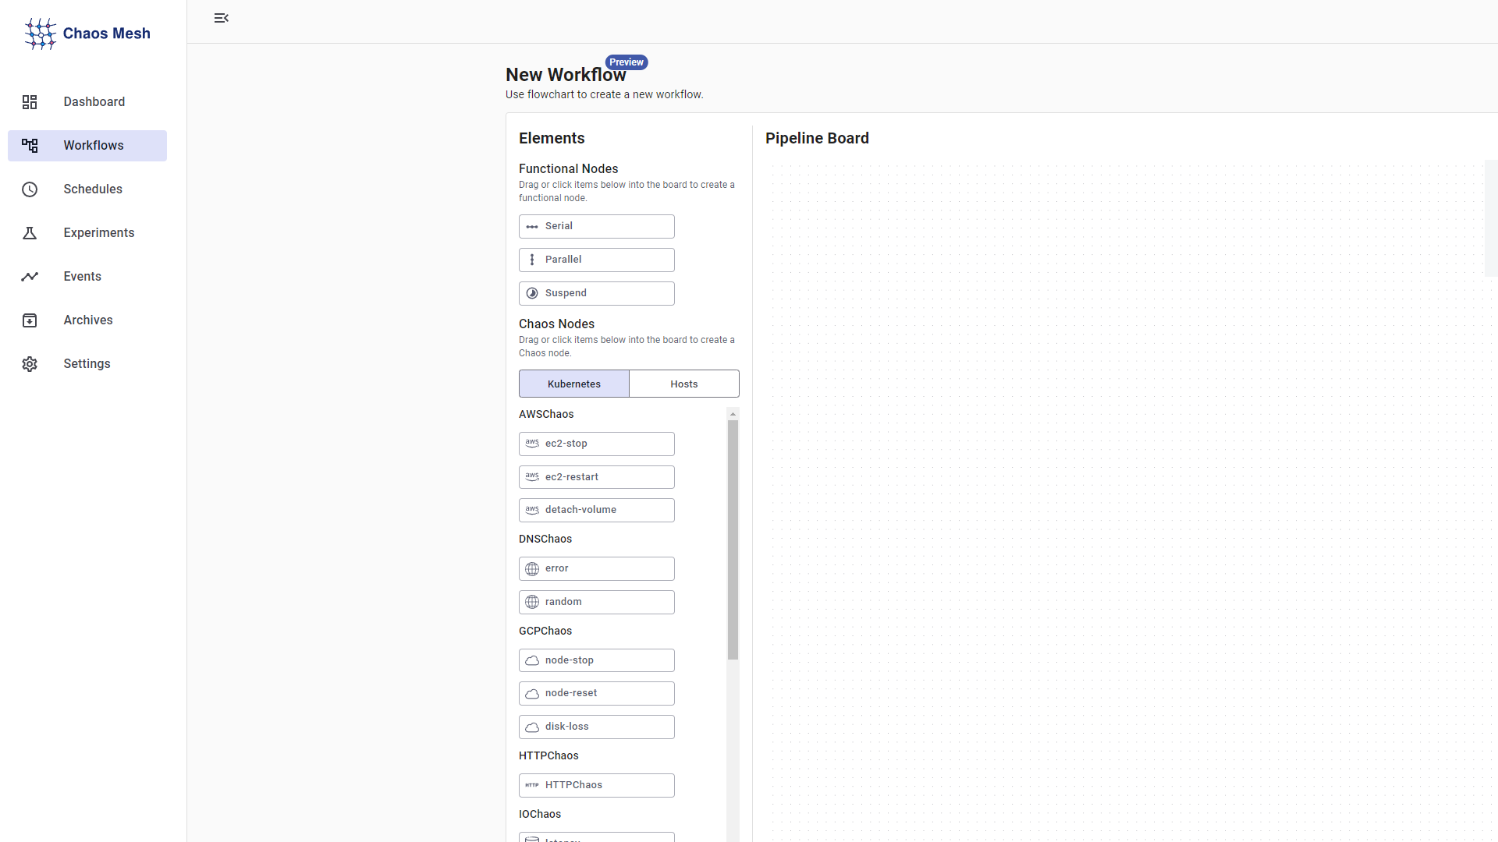Open the Settings gear icon

click(30, 364)
